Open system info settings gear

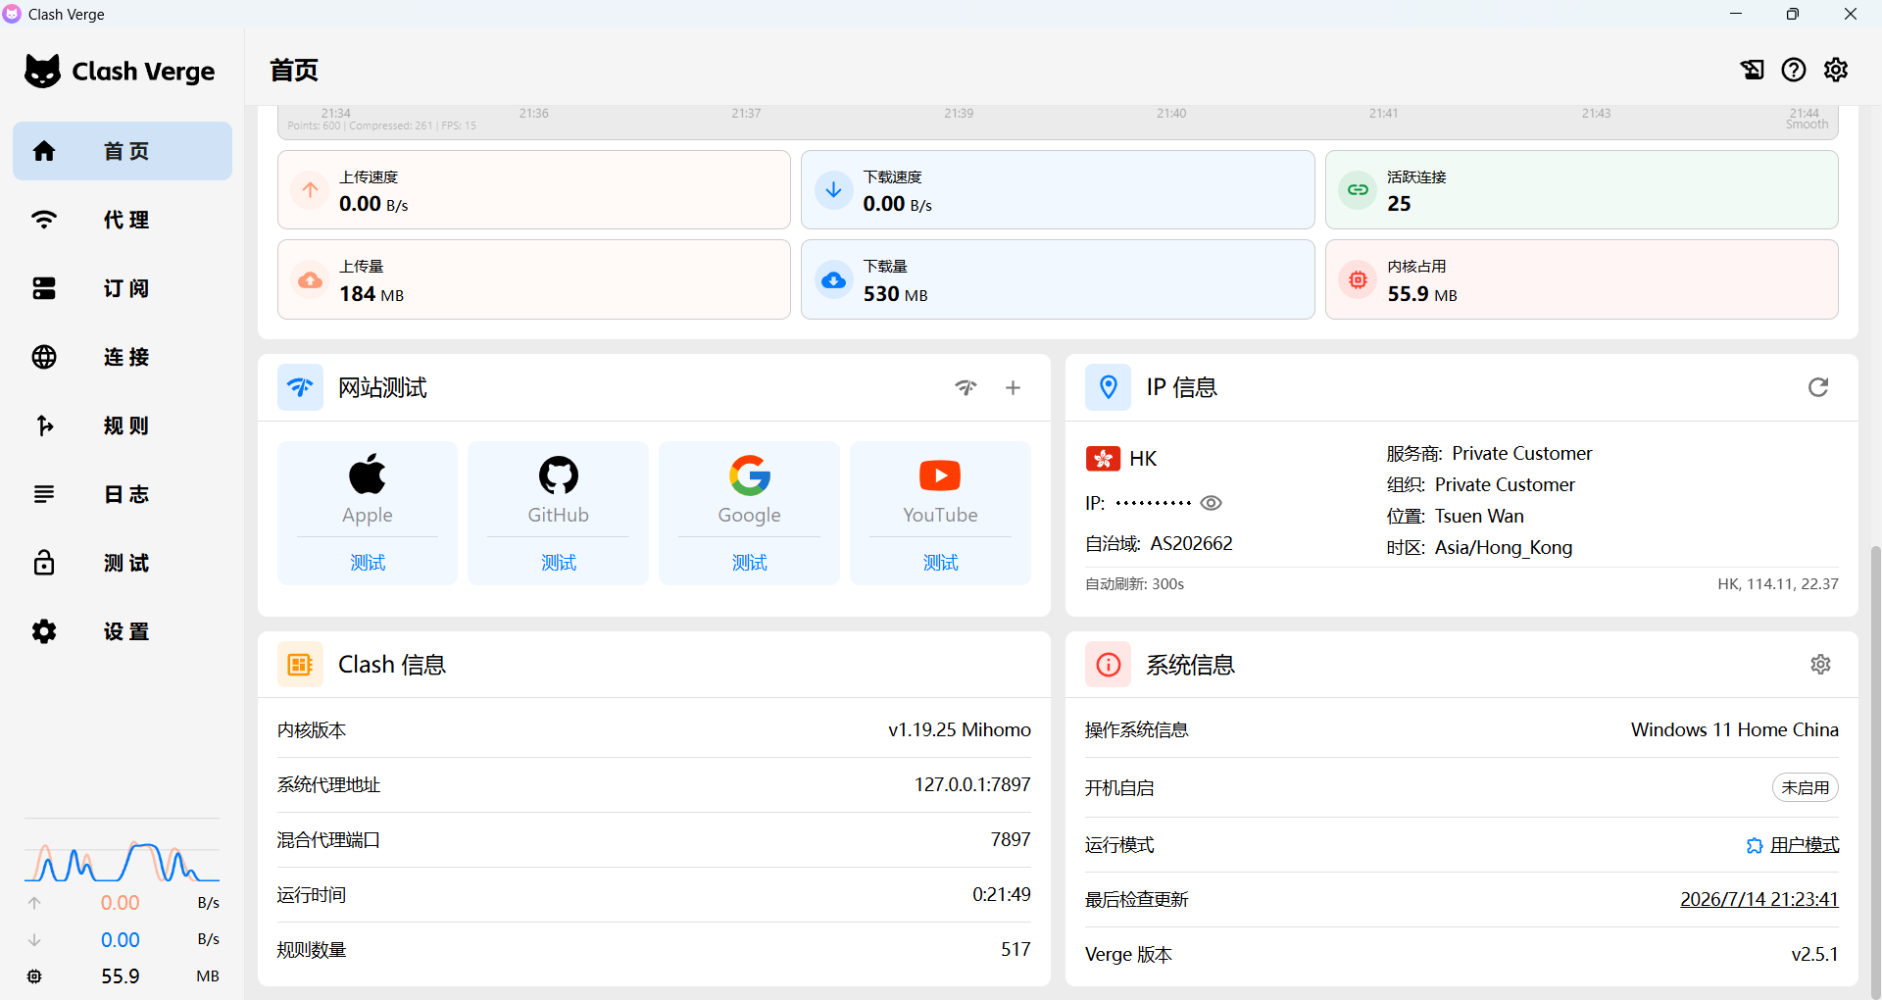click(x=1820, y=665)
